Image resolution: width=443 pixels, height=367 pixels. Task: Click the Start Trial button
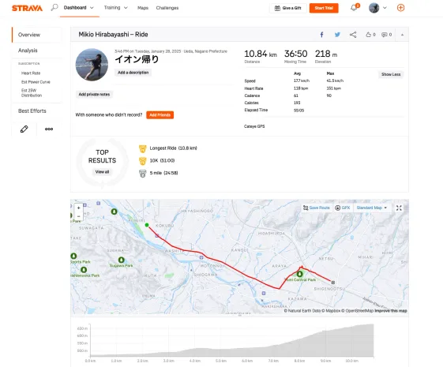(x=324, y=8)
